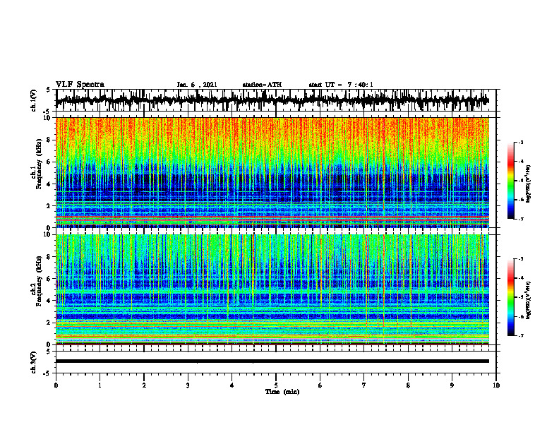Select the date text "Jan. 6, 2021"

click(x=197, y=85)
